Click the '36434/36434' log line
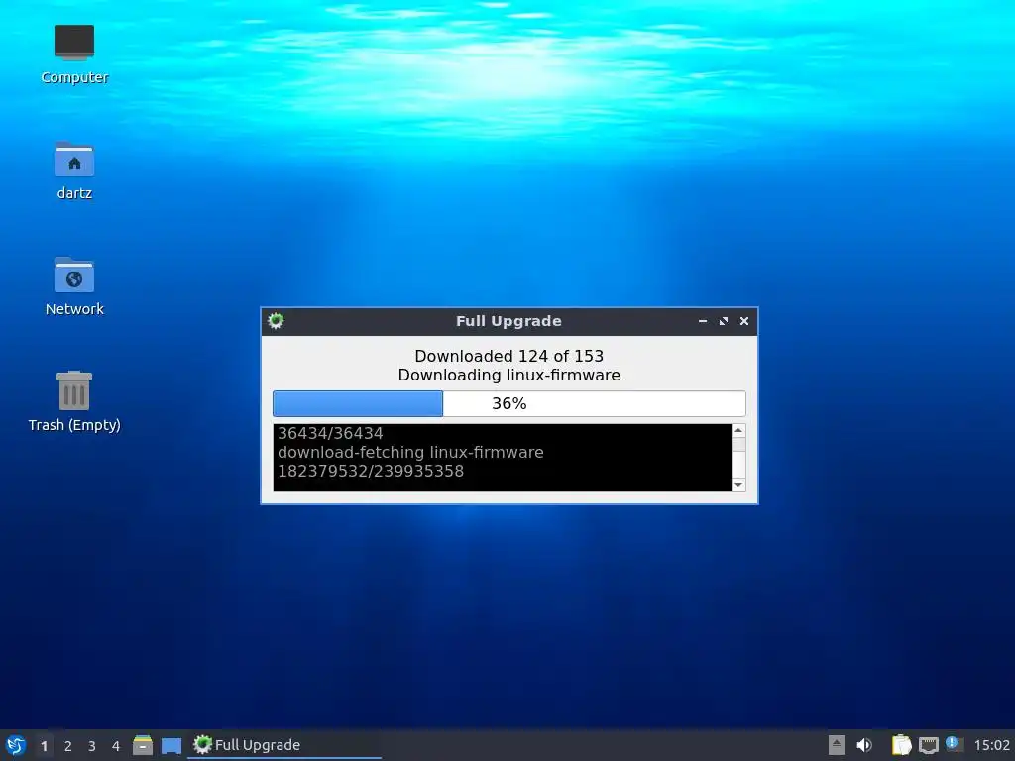Screen dimensions: 1015x761 330,434
